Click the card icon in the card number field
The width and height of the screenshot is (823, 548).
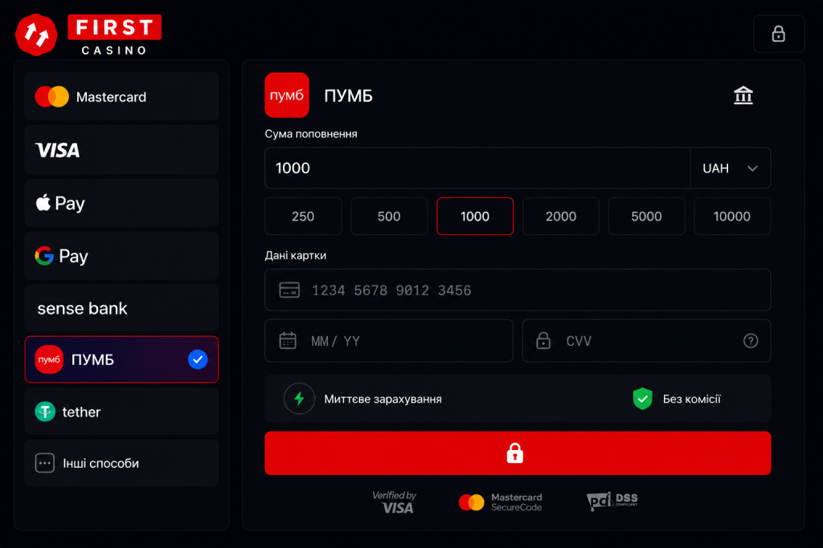pos(289,290)
